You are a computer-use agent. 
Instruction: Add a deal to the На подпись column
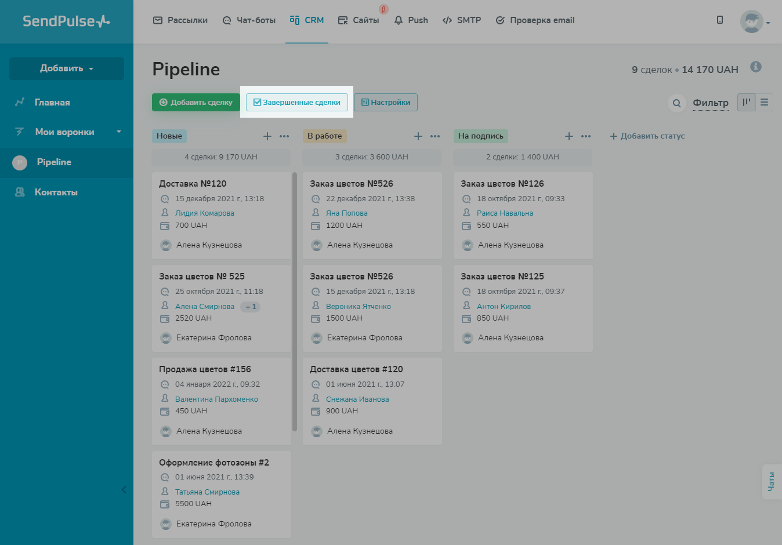click(569, 136)
